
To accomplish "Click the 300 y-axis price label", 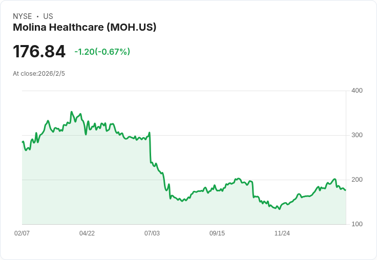I will (x=357, y=135).
